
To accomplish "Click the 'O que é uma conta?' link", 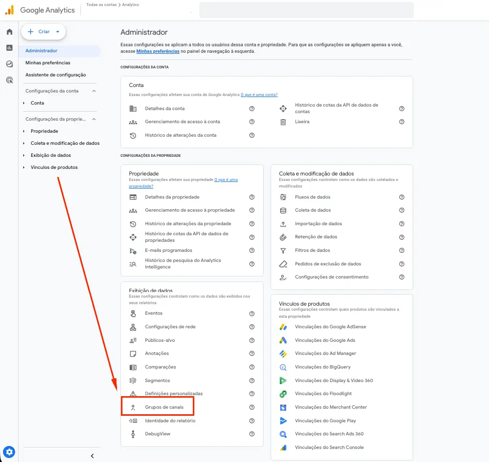I will pos(259,95).
